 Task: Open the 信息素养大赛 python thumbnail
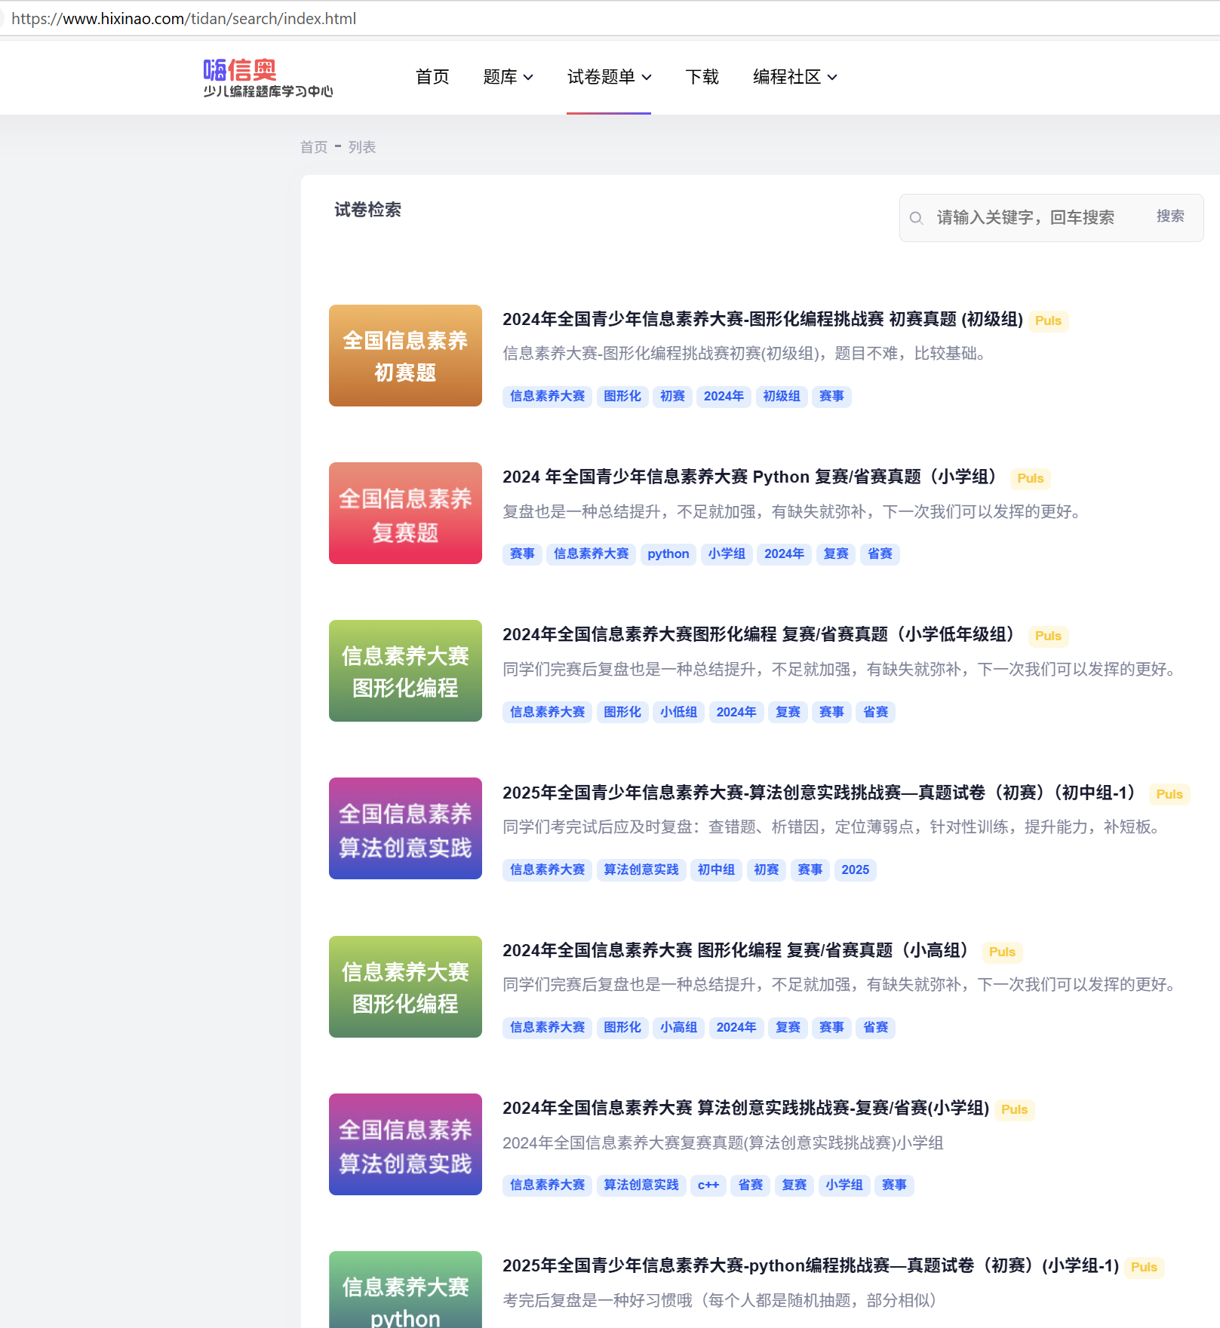[x=405, y=1290]
